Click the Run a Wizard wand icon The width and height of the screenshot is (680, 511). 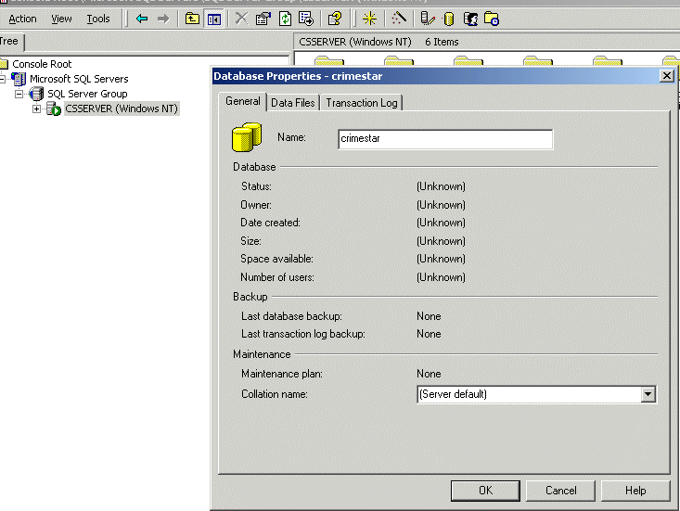tap(398, 19)
